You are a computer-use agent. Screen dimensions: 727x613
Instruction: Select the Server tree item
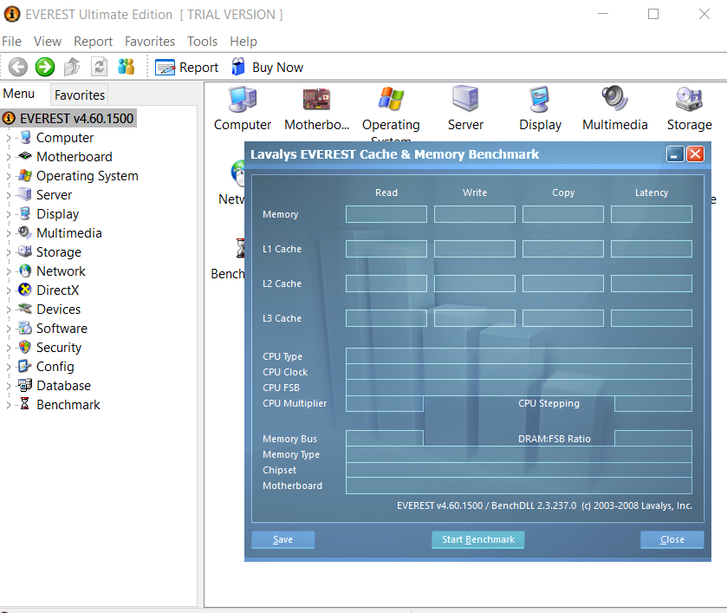pos(55,195)
